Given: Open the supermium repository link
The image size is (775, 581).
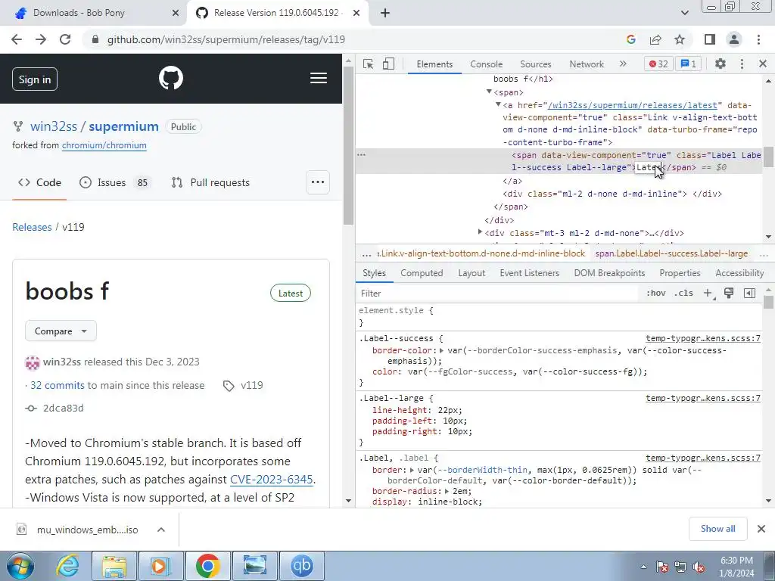Looking at the screenshot, I should (x=123, y=126).
